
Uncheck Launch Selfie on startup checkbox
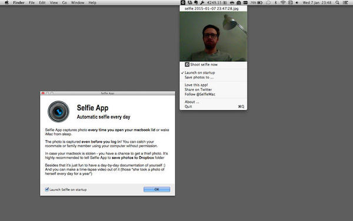(46, 189)
